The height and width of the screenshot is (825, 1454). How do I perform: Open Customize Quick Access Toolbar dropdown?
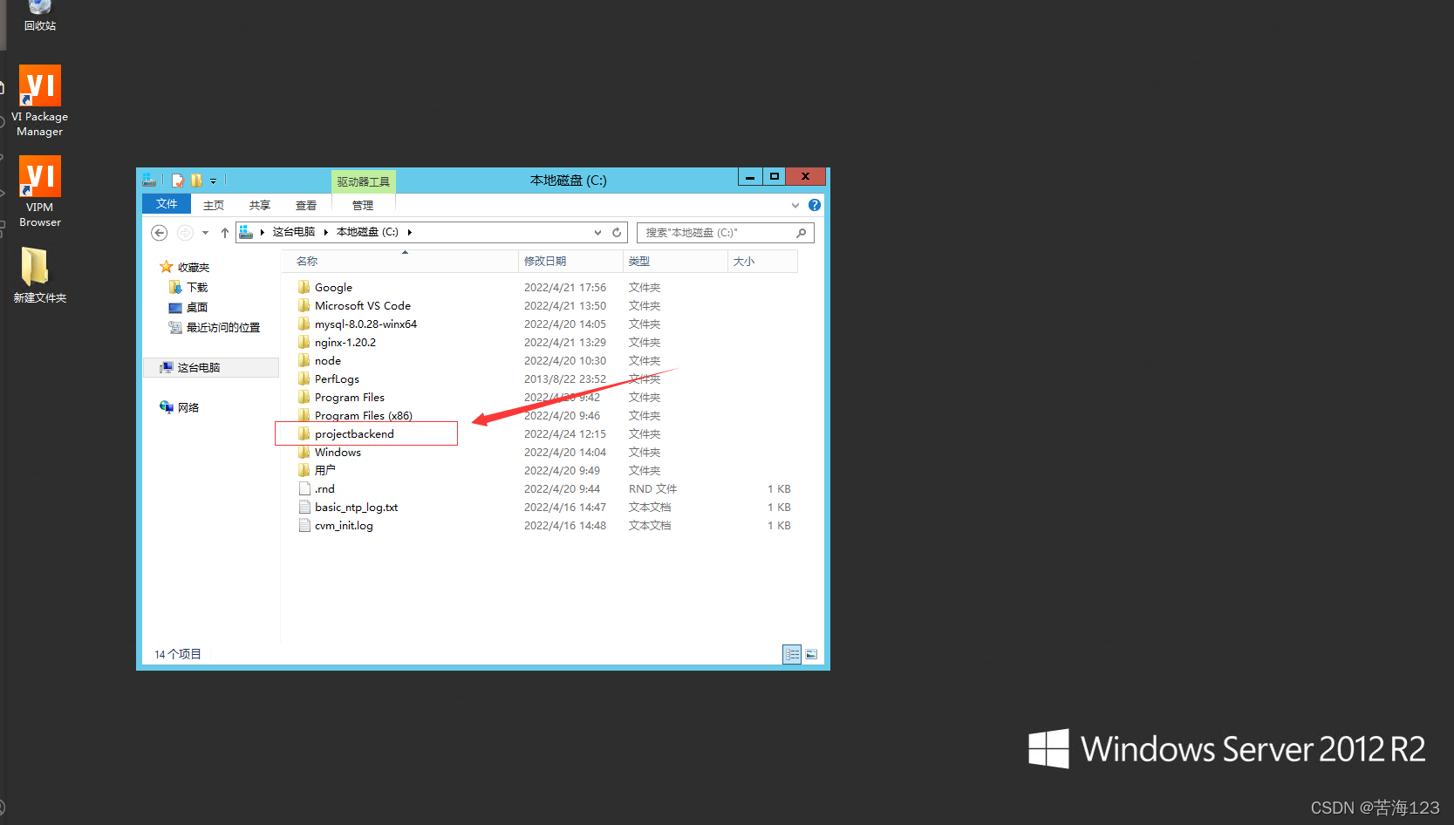(213, 181)
